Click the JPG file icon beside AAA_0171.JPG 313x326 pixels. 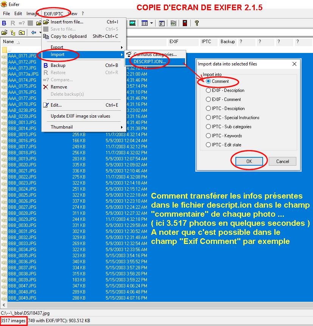coord(4,56)
